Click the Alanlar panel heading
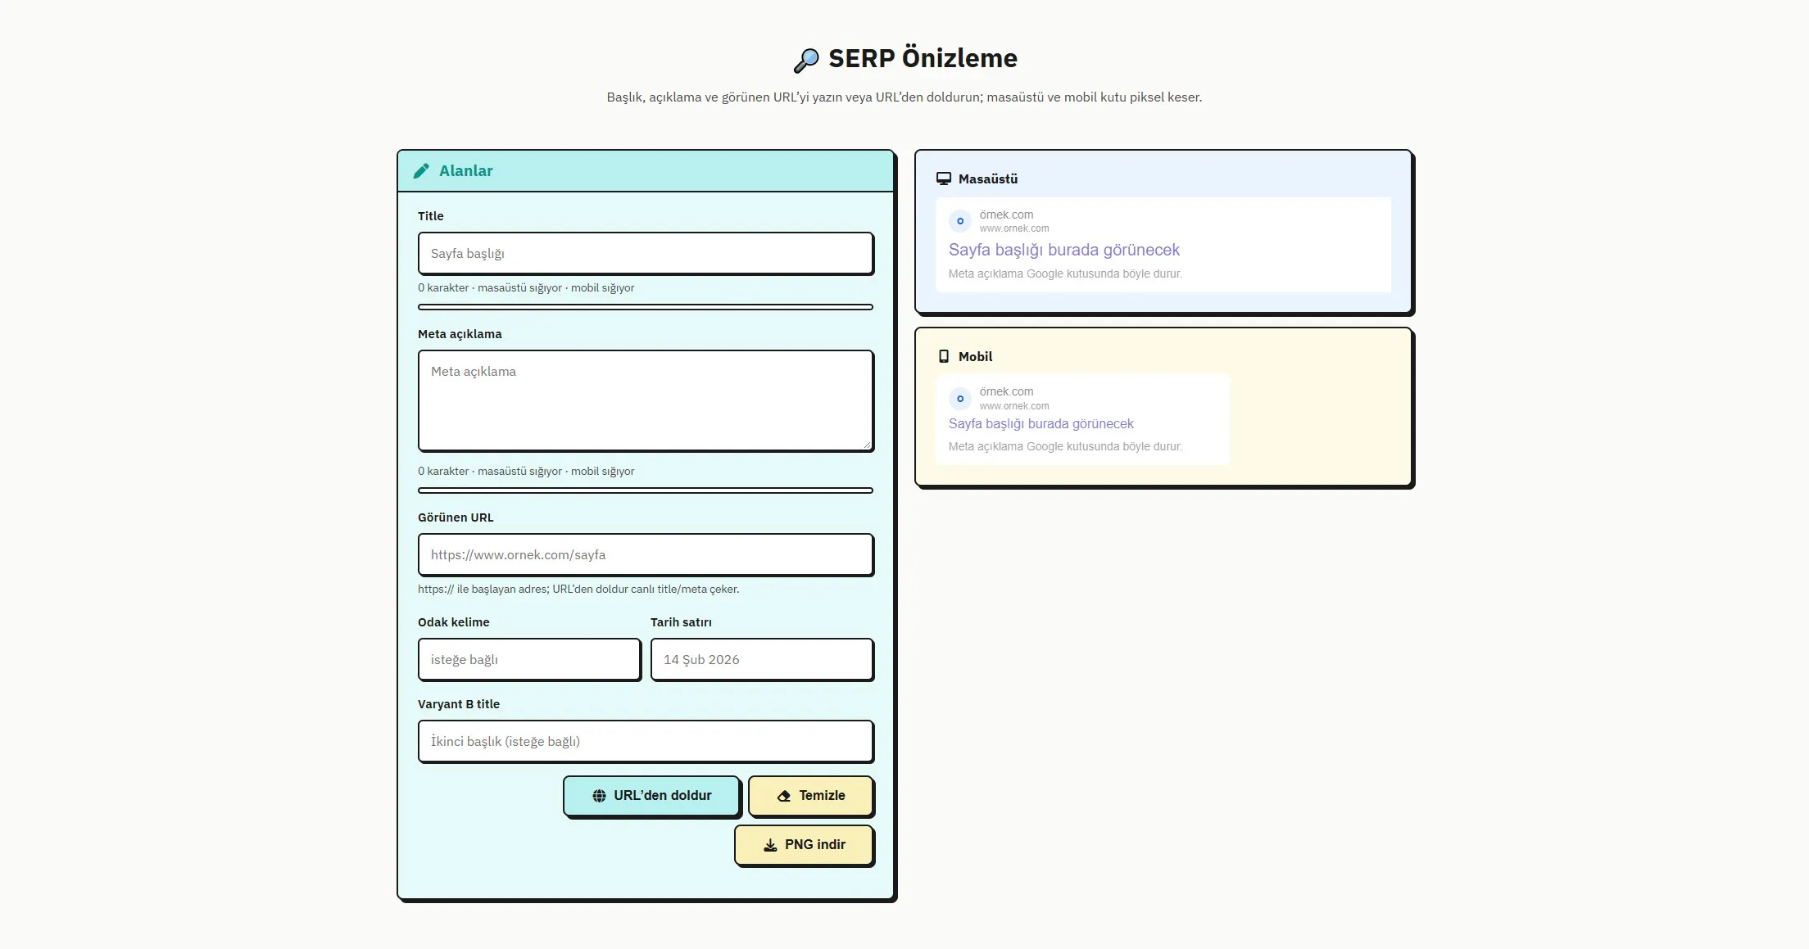This screenshot has width=1809, height=949. [465, 170]
